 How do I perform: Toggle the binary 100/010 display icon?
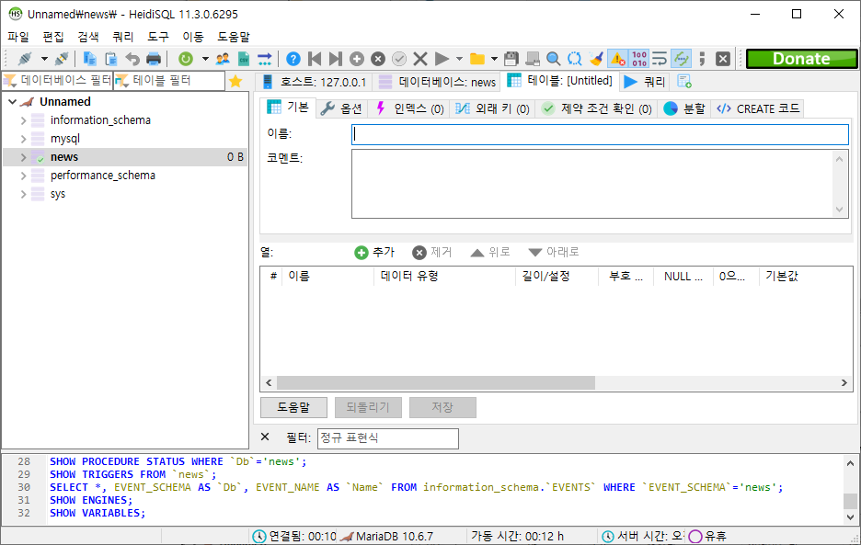(x=639, y=59)
